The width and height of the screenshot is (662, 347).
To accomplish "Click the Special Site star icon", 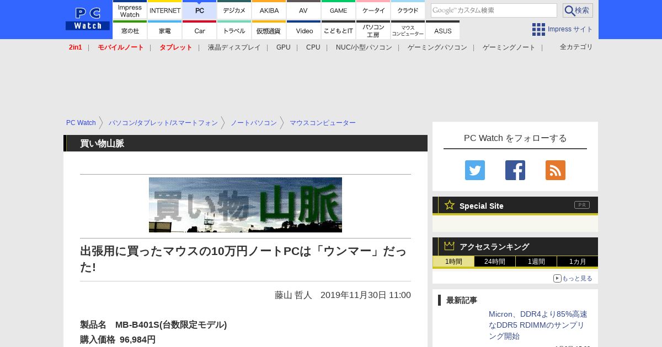I will (450, 205).
